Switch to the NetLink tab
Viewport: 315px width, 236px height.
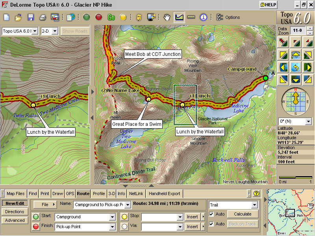pyautogui.click(x=136, y=194)
